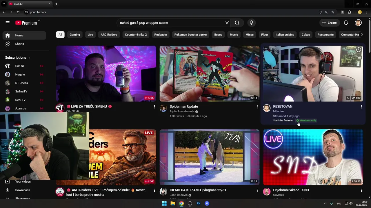Screen dimensions: 371x208
Task: Click the Create button
Action: (x=329, y=23)
